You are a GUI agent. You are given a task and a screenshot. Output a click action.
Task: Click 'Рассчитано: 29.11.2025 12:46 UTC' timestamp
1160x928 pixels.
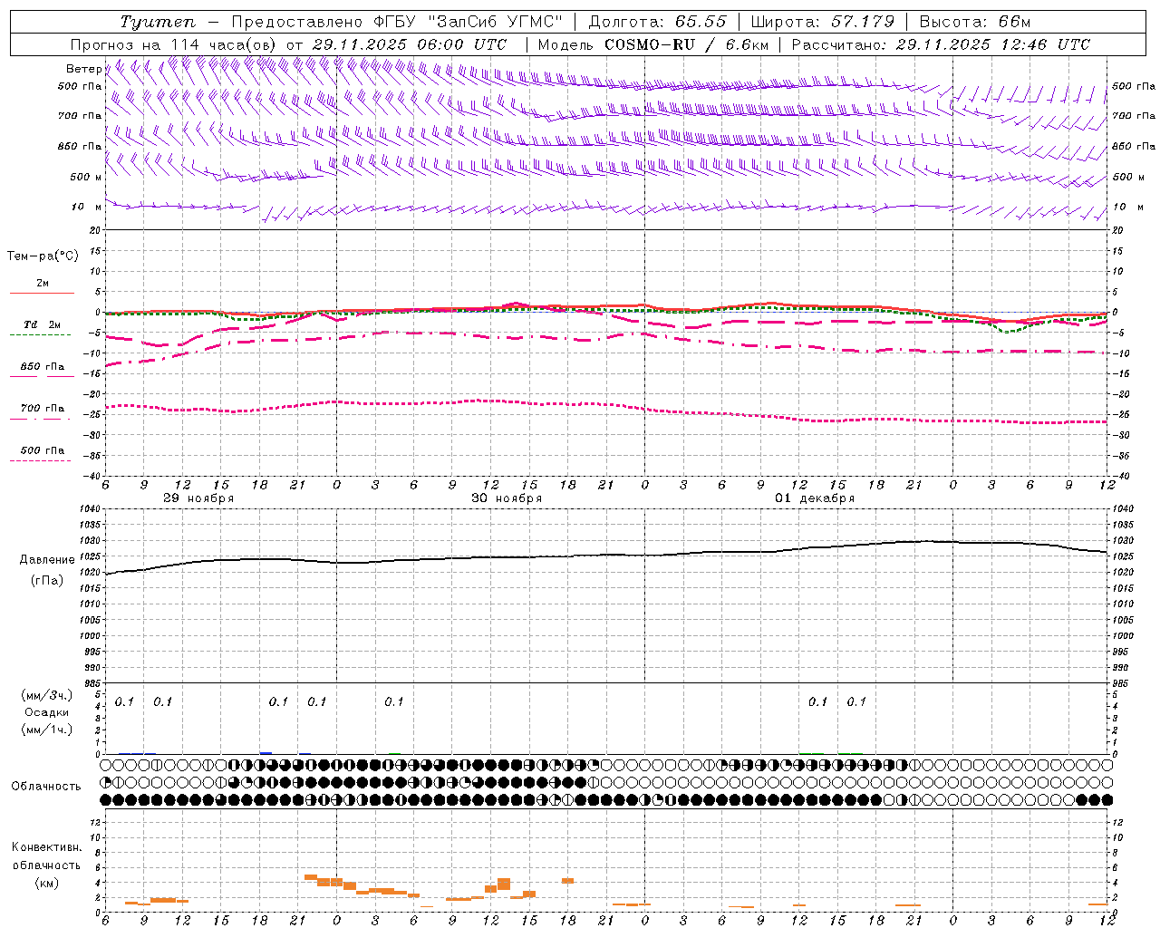pyautogui.click(x=941, y=44)
